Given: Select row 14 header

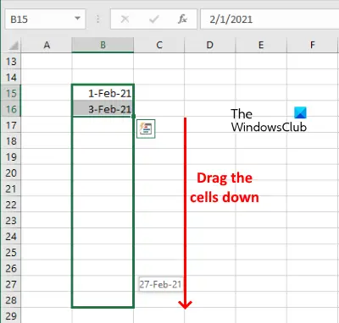Looking at the screenshot, I should click(x=11, y=77).
